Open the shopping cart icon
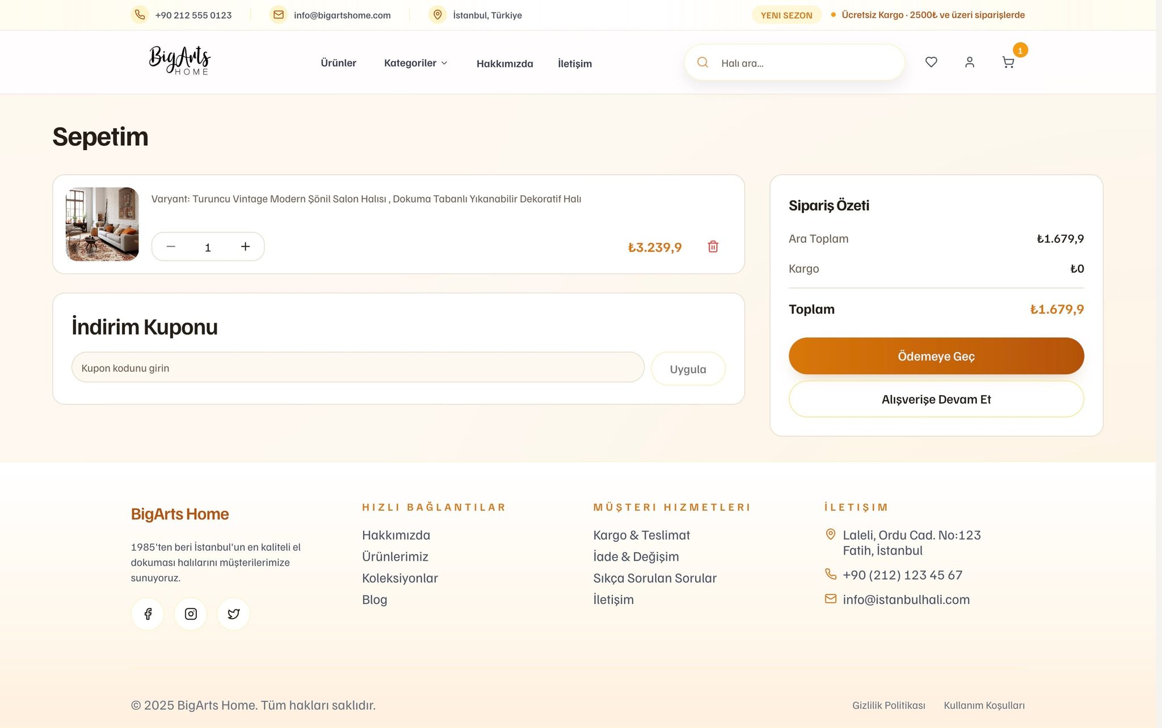Screen dimensions: 1162x728 click(1008, 62)
